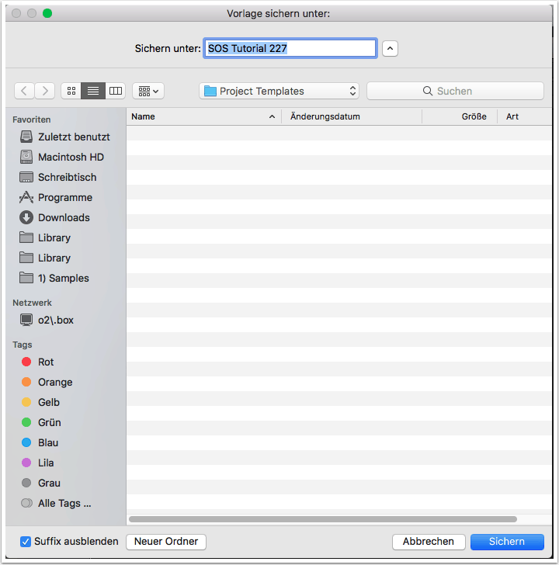Select the o2\.box network device

[x=55, y=320]
